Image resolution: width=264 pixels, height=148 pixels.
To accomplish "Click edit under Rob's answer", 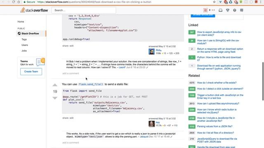I will 71,46.
